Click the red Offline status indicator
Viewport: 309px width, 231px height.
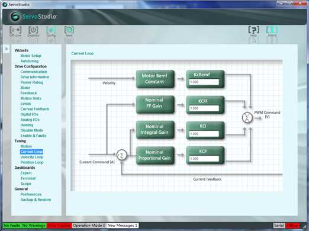click(292, 225)
